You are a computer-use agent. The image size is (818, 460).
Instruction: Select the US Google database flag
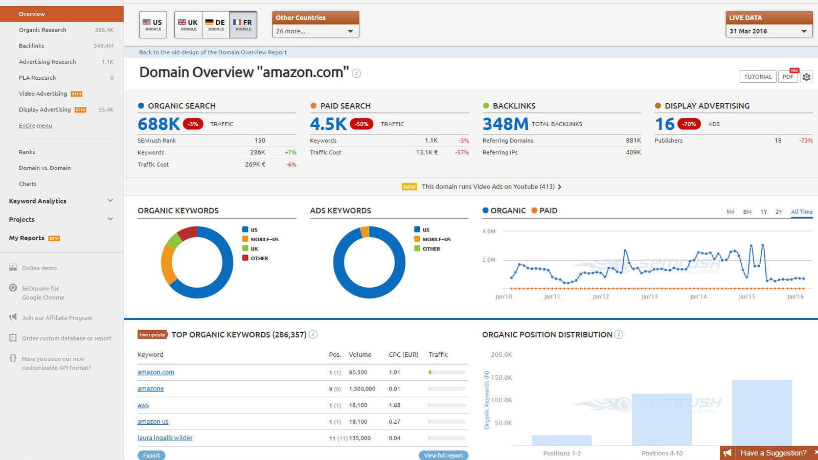[153, 25]
